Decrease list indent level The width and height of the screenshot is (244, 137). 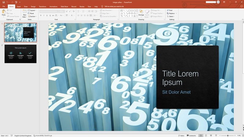point(89,11)
